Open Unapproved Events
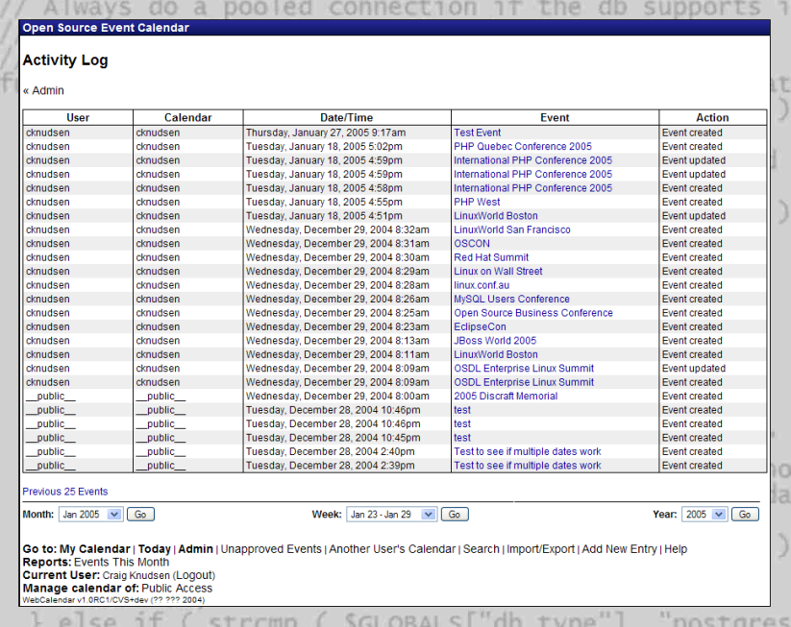 coord(271,549)
